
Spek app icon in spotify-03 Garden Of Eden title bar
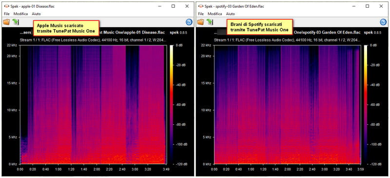(201, 6)
